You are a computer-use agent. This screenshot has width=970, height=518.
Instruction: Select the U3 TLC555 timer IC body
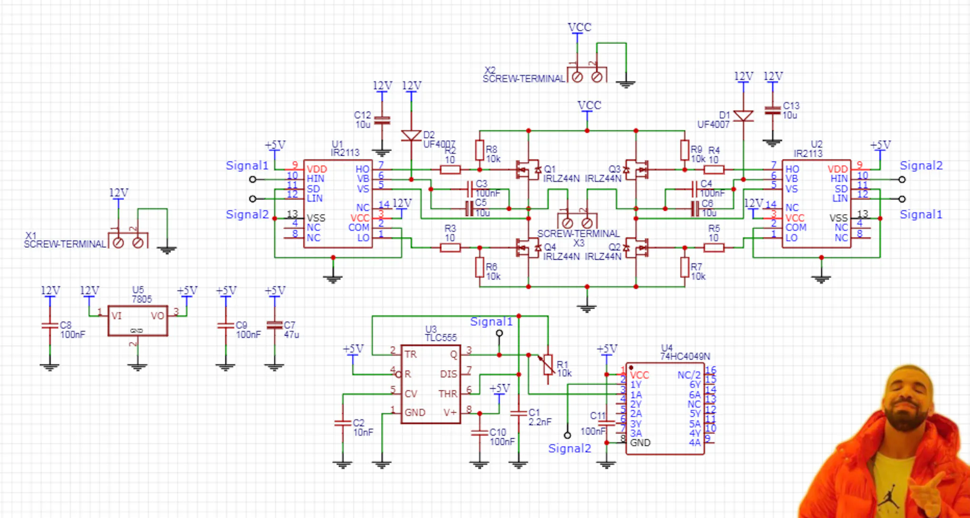click(x=431, y=384)
